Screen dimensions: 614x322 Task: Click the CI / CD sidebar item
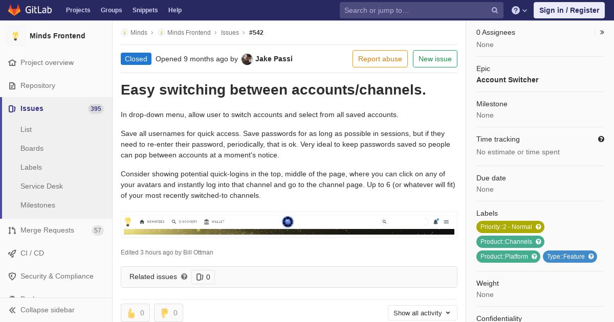[56, 253]
